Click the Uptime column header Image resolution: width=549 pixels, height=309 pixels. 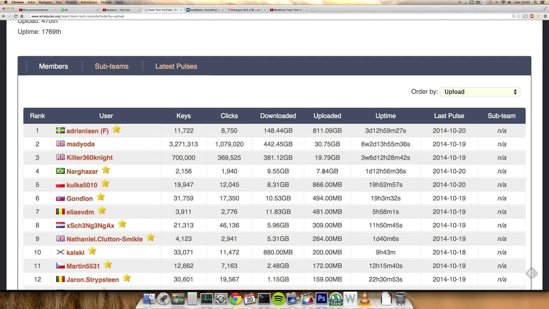(386, 116)
